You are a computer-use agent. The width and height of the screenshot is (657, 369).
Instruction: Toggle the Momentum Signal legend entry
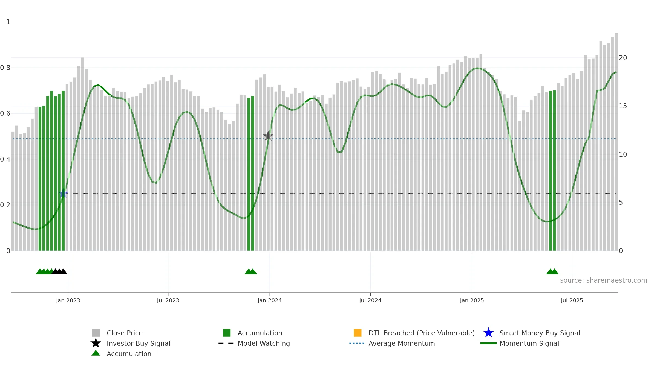tap(520, 343)
